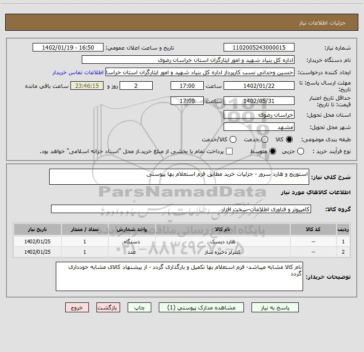Viewport: 364px width, 352px height.
Task: Click the دستگاه unit cell
Action: pyautogui.click(x=131, y=241)
